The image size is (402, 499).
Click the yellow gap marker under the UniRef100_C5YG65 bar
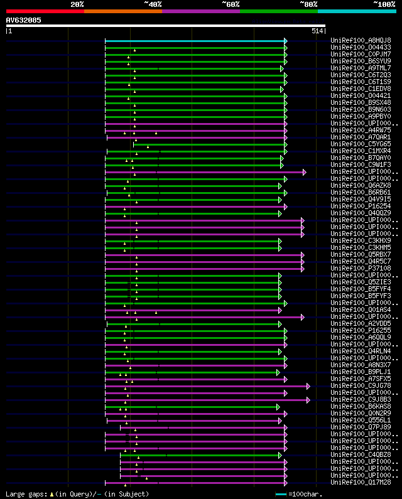(148, 147)
